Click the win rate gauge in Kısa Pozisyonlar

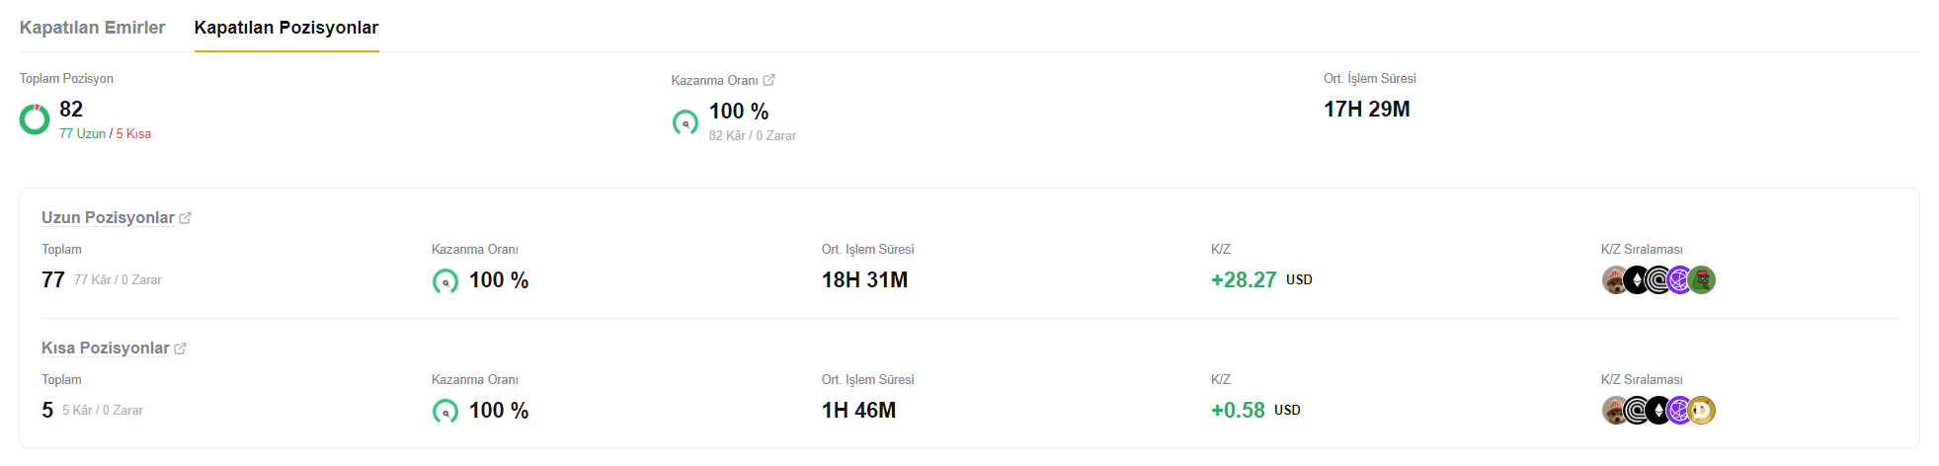tap(445, 412)
